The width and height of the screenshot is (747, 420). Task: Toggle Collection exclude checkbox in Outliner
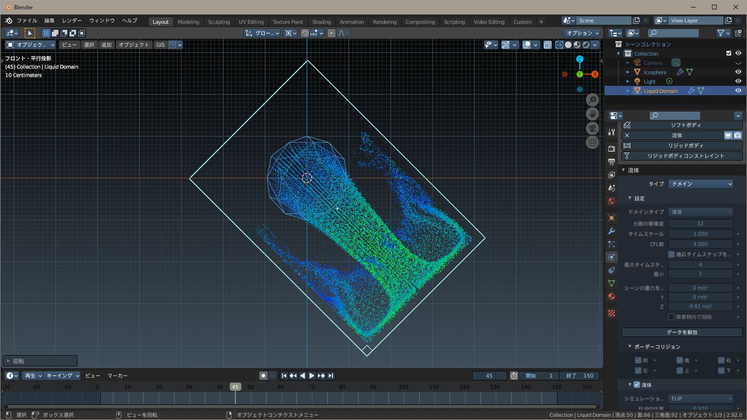[x=729, y=53]
